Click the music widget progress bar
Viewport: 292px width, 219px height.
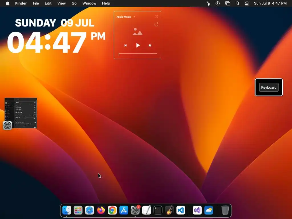[138, 54]
